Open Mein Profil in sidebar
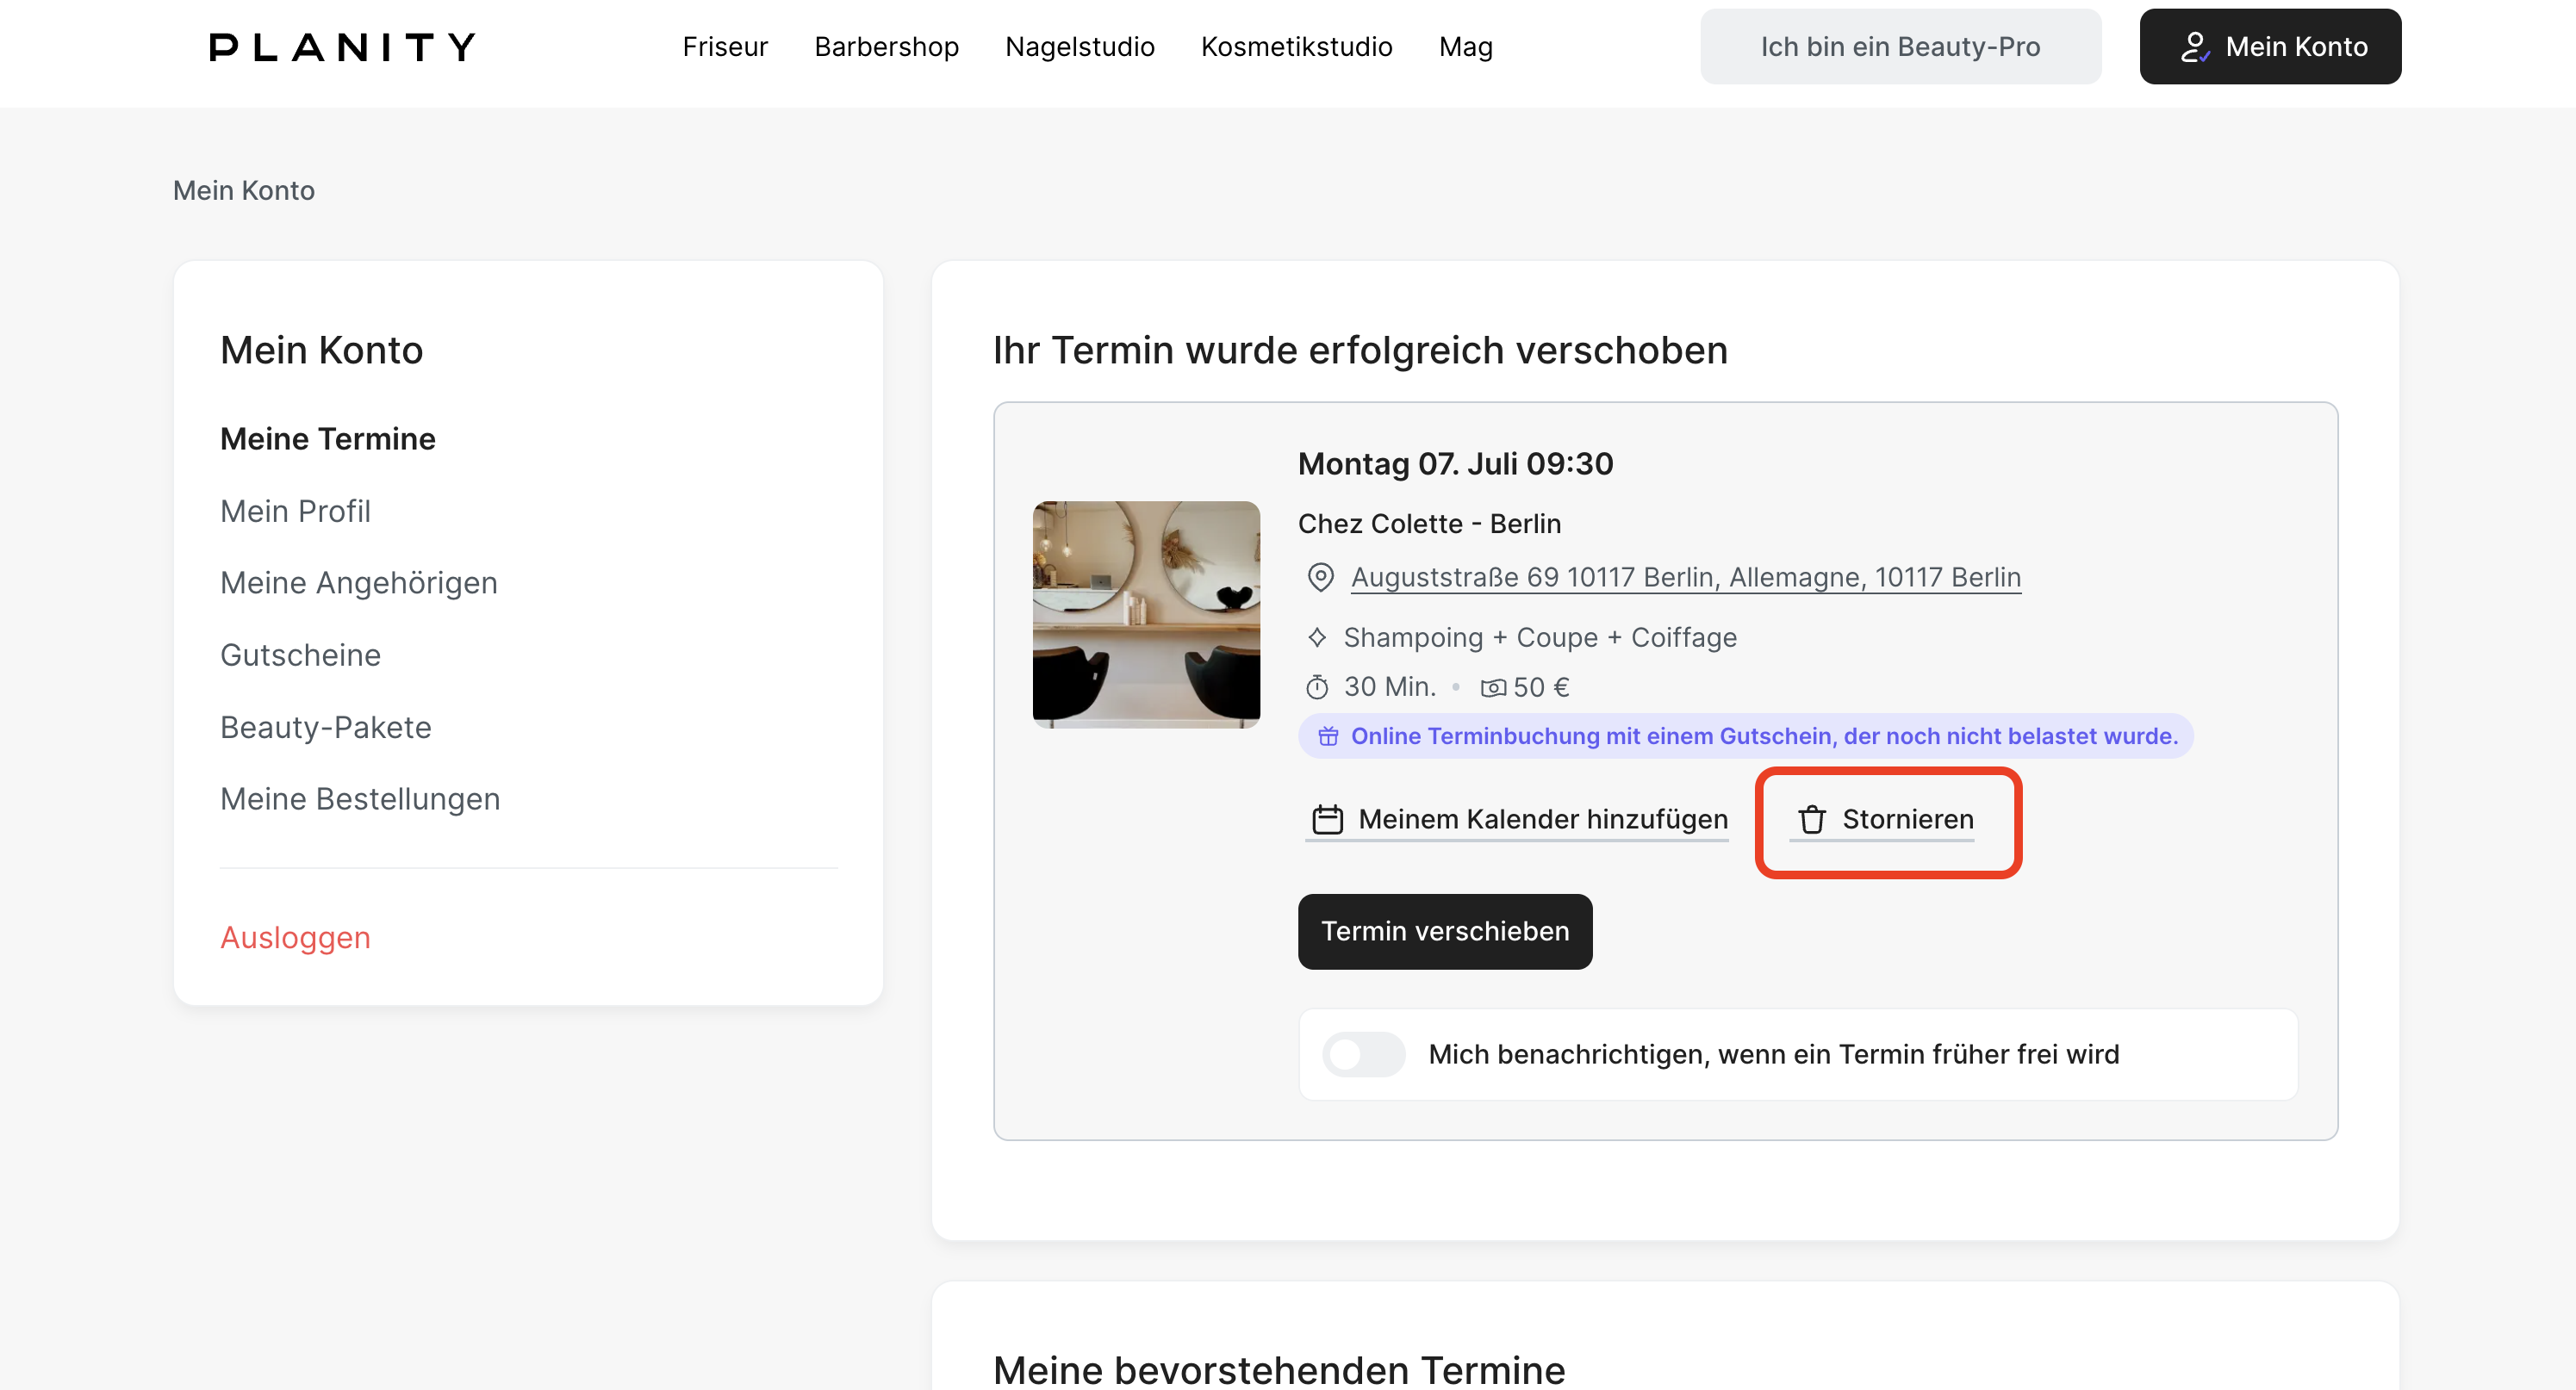The height and width of the screenshot is (1390, 2576). pyautogui.click(x=295, y=511)
